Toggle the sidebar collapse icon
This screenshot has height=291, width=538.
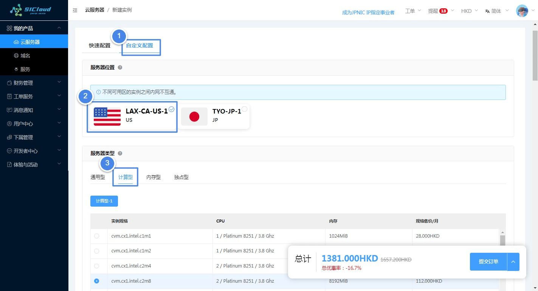tap(75, 10)
